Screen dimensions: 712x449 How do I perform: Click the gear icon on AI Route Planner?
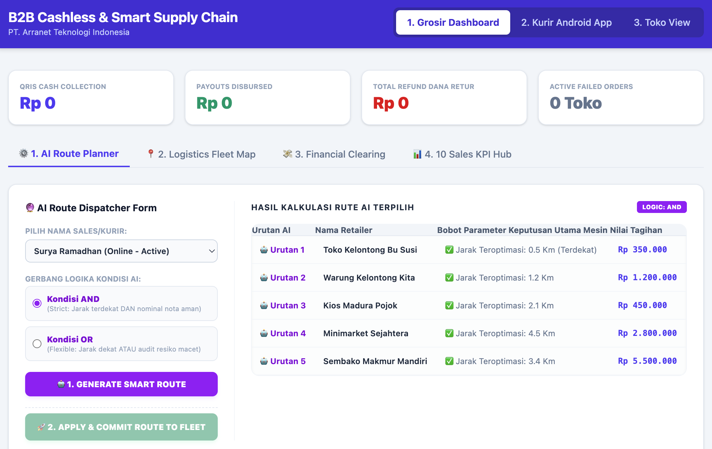[23, 154]
